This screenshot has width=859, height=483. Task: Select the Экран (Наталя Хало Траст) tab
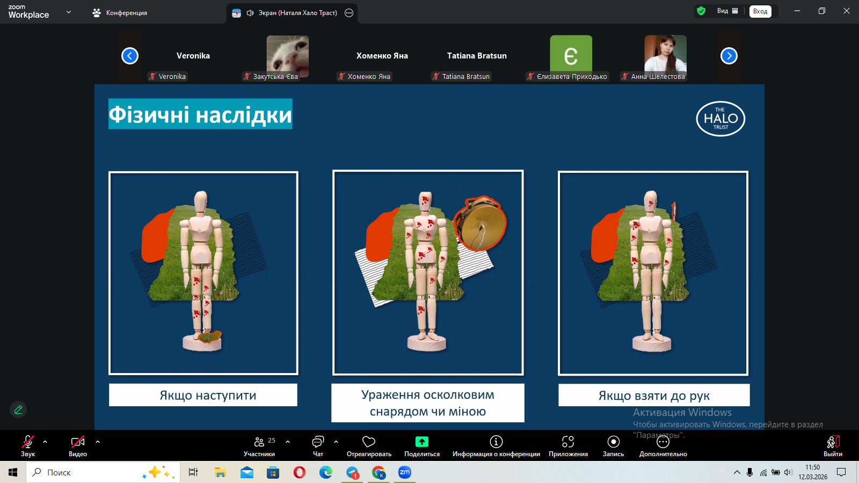[292, 13]
